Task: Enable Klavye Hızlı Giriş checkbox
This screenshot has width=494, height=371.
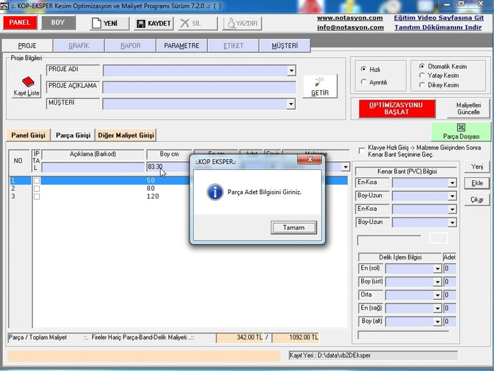Action: [362, 151]
